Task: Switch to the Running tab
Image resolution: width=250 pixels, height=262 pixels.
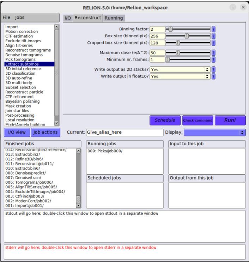Action: click(114, 18)
